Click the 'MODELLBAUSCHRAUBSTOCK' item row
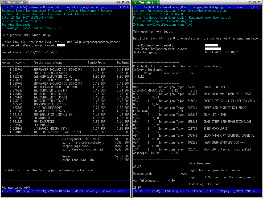 click(x=65, y=73)
